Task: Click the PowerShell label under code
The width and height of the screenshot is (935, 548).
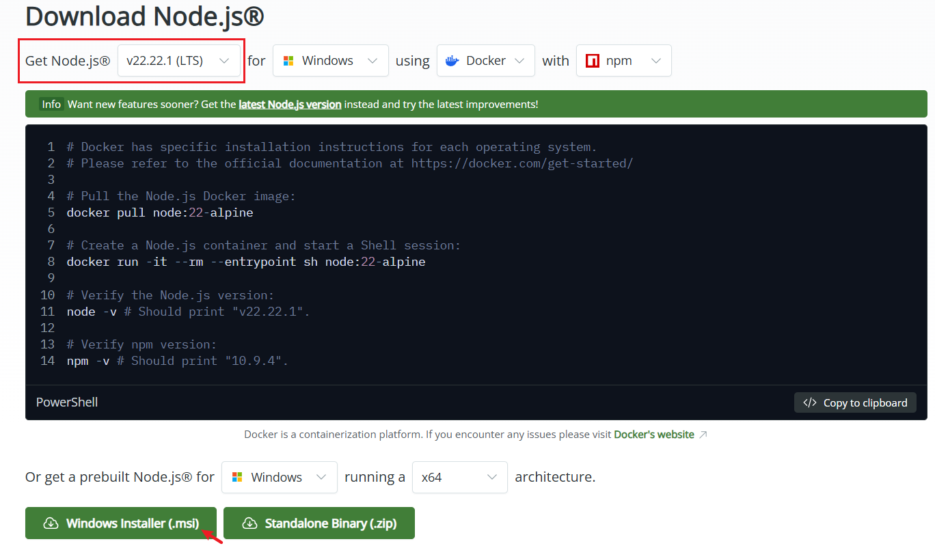Action: [x=67, y=402]
